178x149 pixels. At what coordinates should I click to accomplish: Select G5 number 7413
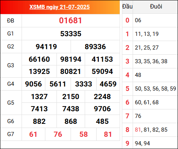pos(39,109)
